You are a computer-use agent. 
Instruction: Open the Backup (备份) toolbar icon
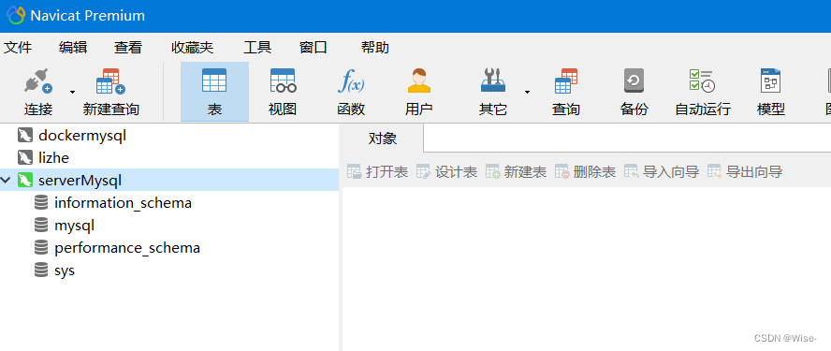tap(634, 81)
